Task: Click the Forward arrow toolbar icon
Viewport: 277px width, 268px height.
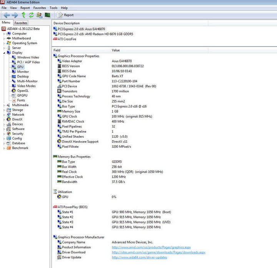Action: [15, 15]
